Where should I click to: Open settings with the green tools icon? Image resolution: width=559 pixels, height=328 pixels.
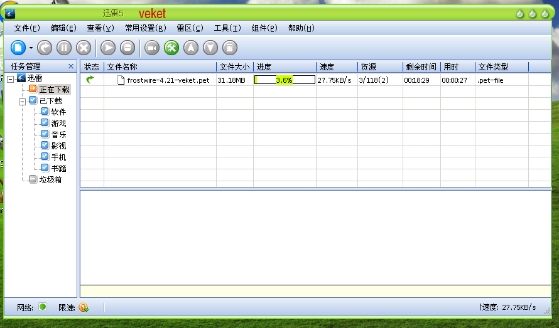pyautogui.click(x=171, y=48)
